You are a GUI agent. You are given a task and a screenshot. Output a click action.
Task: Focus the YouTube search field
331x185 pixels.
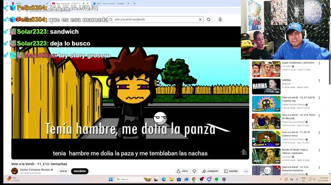coord(155,20)
